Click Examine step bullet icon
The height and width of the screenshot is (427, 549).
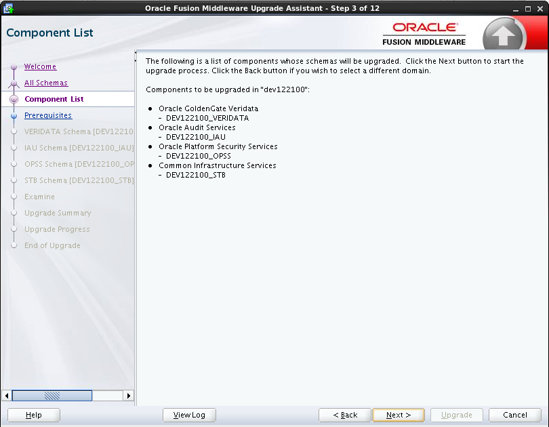click(x=14, y=197)
